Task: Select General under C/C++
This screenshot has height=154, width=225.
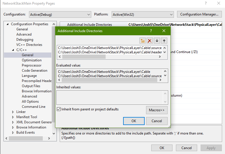Action: coord(28,55)
